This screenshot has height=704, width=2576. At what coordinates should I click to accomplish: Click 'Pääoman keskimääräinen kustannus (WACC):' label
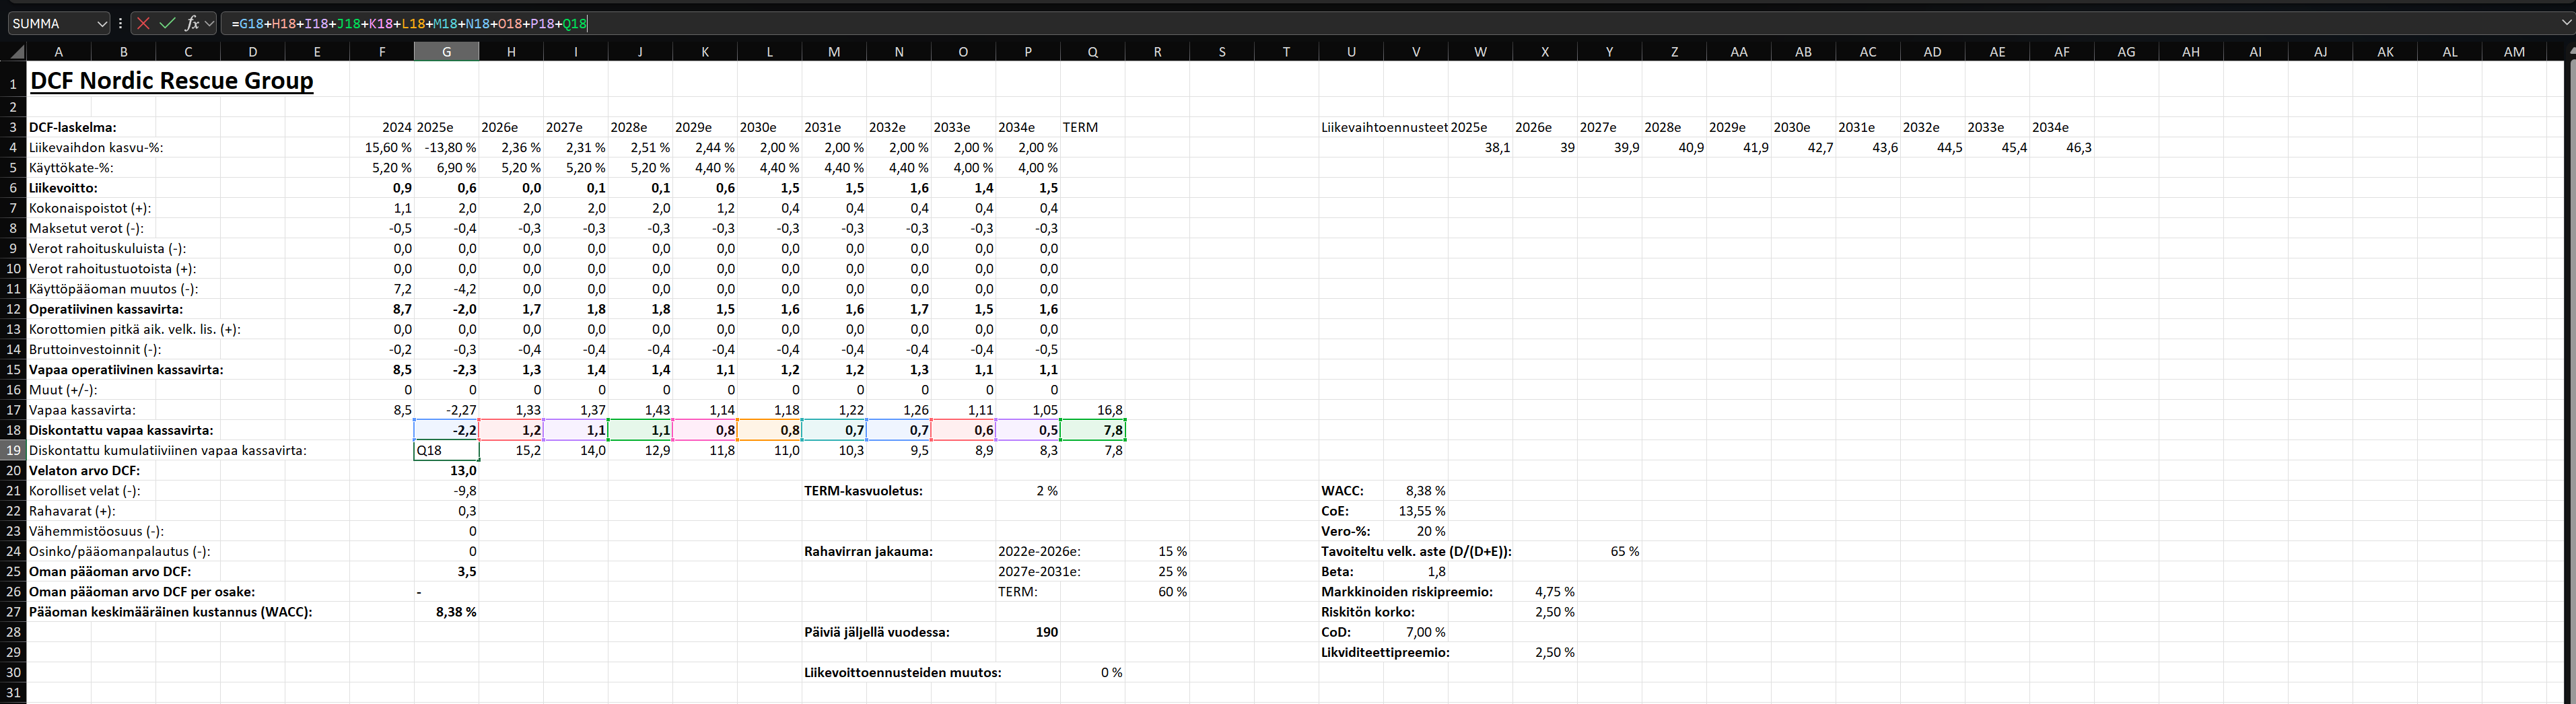tap(170, 612)
